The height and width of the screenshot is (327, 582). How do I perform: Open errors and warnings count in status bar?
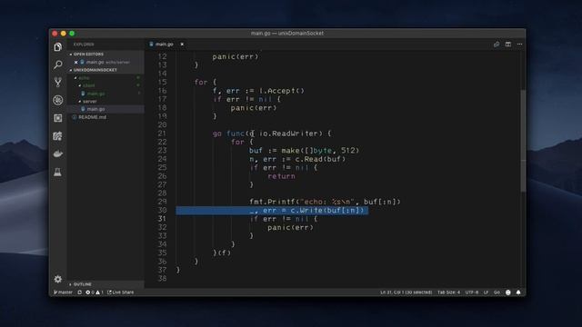pos(95,292)
